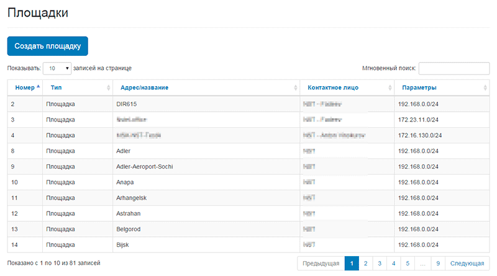This screenshot has height=276, width=497.
Task: Click the Предыдущая previous page button
Action: point(321,264)
